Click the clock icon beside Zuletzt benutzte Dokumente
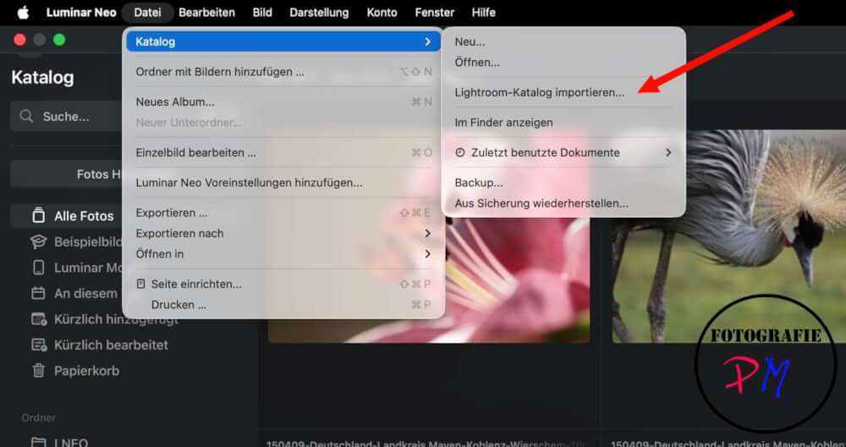 459,152
